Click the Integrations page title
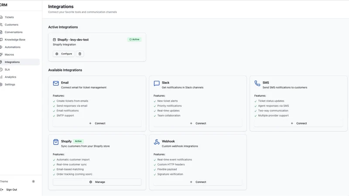Screen dimensions: 349x196 [x=61, y=7]
